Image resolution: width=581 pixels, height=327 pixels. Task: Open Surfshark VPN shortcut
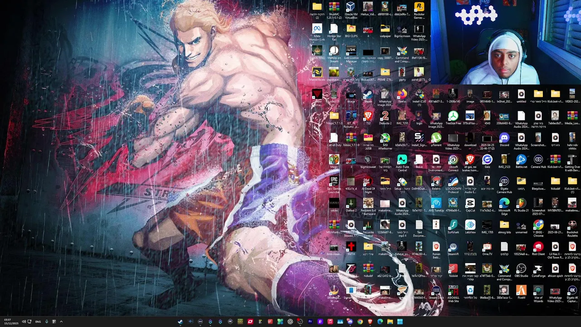coord(453,227)
